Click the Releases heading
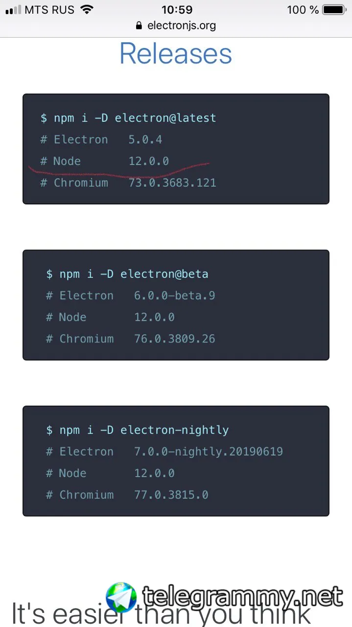Image resolution: width=352 pixels, height=627 pixels. click(x=176, y=53)
